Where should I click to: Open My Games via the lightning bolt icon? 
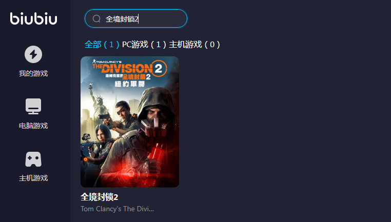33,54
